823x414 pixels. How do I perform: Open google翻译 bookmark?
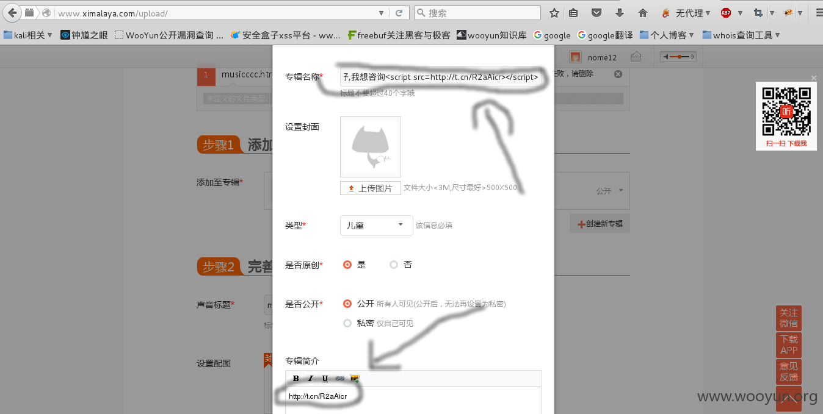pos(605,35)
